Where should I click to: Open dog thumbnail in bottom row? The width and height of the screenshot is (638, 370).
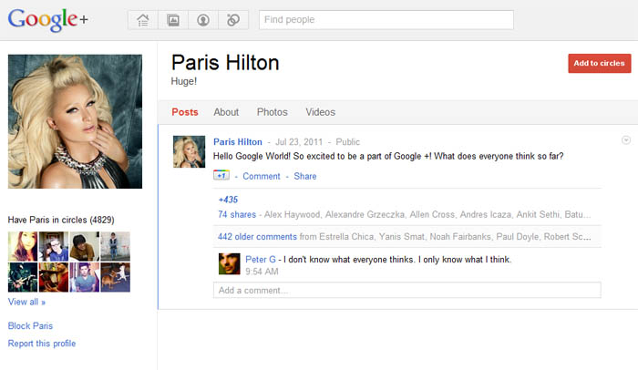click(116, 277)
